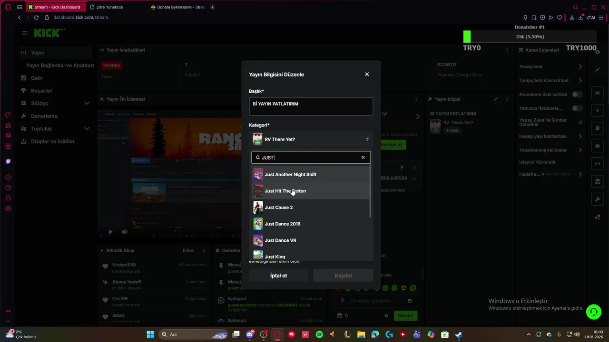Edit Yayın bilgisi with pencil icon

495,99
